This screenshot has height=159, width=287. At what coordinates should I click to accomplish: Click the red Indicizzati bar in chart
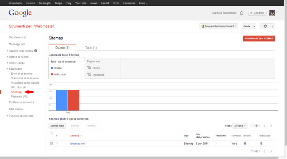click(74, 100)
